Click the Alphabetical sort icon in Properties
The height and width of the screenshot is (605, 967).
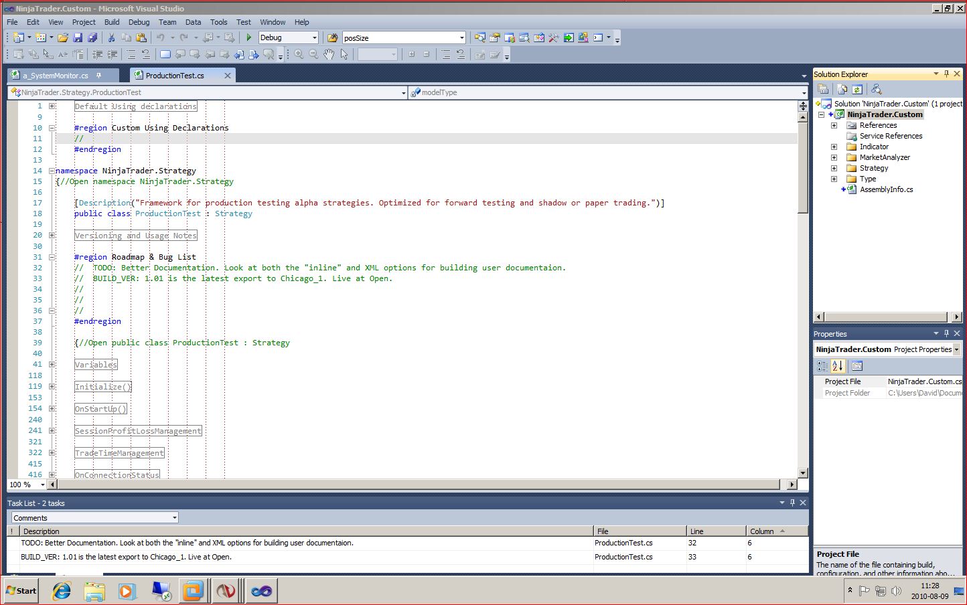point(837,366)
